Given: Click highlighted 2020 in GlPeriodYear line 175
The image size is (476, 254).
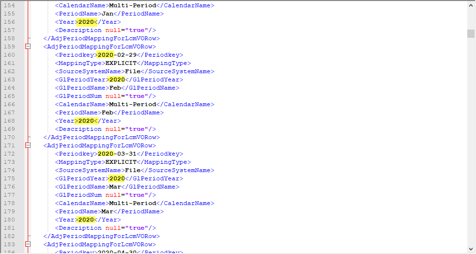Looking at the screenshot, I should pyautogui.click(x=117, y=178).
